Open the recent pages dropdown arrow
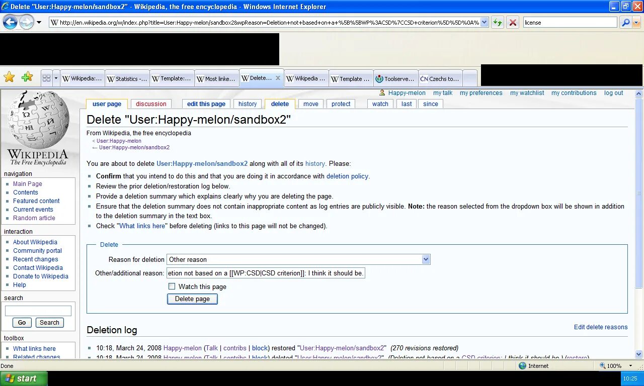This screenshot has width=644, height=386. point(39,22)
